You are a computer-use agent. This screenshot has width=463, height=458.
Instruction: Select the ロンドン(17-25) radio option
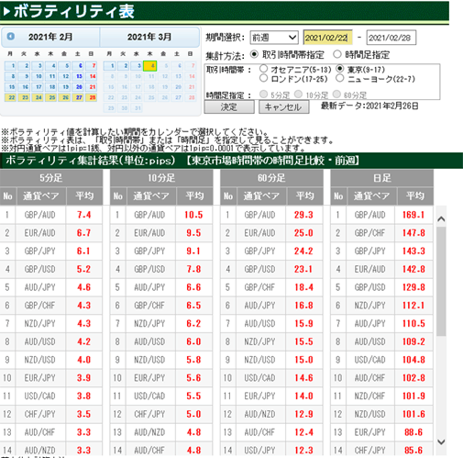coord(263,78)
